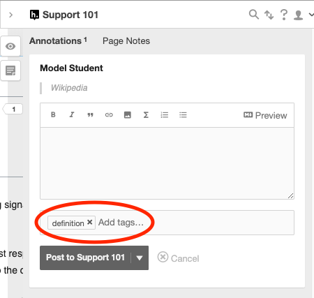Toggle Markdown Preview mode
This screenshot has width=314, height=298.
pyautogui.click(x=265, y=115)
